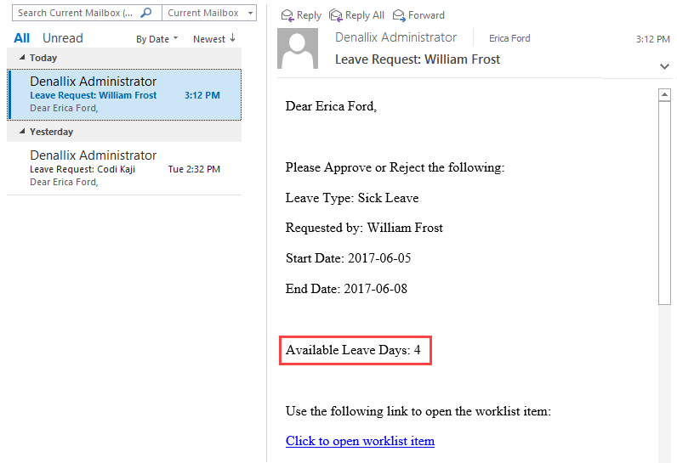The image size is (677, 463).
Task: Open the By Date sort dropdown
Action: 156,39
